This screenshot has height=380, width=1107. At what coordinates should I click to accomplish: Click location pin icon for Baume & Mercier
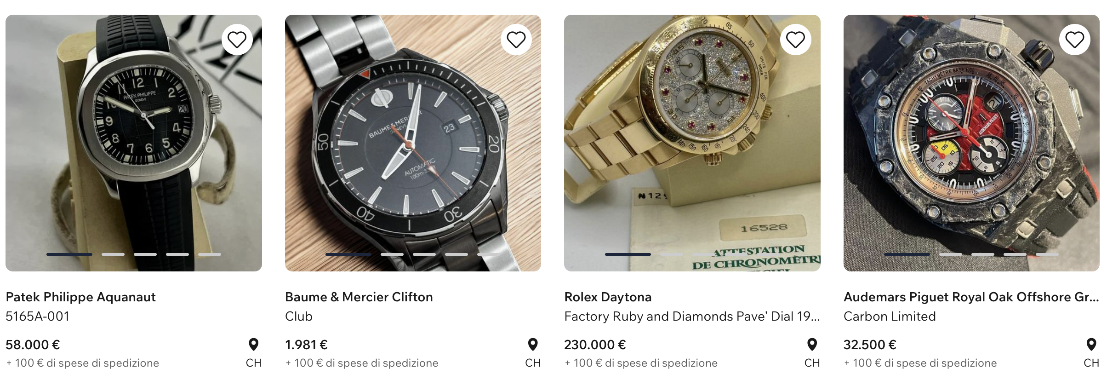[x=532, y=345]
